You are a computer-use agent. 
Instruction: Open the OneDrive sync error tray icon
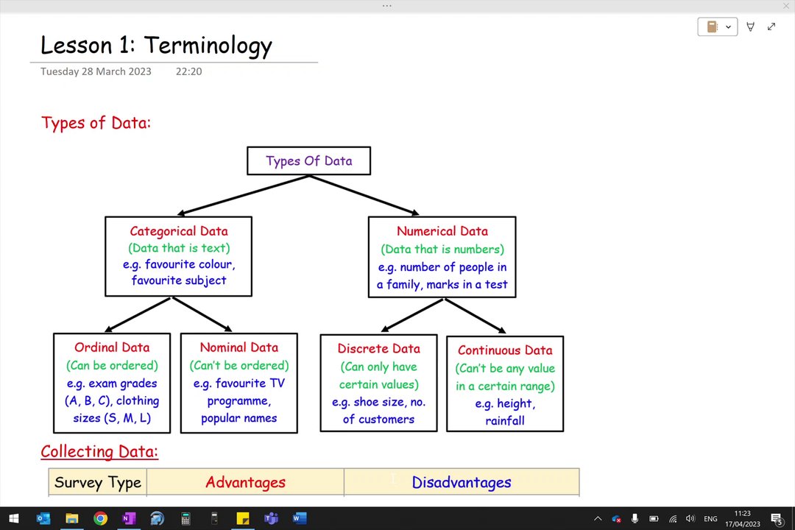(x=617, y=518)
